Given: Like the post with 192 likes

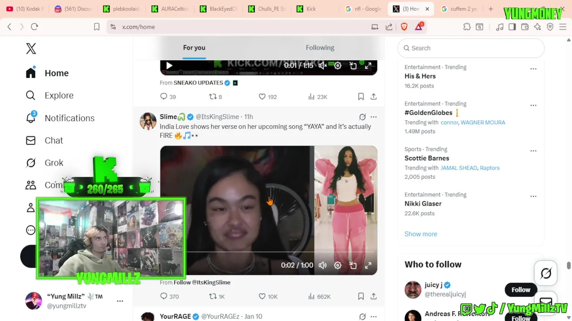Looking at the screenshot, I should 267,97.
